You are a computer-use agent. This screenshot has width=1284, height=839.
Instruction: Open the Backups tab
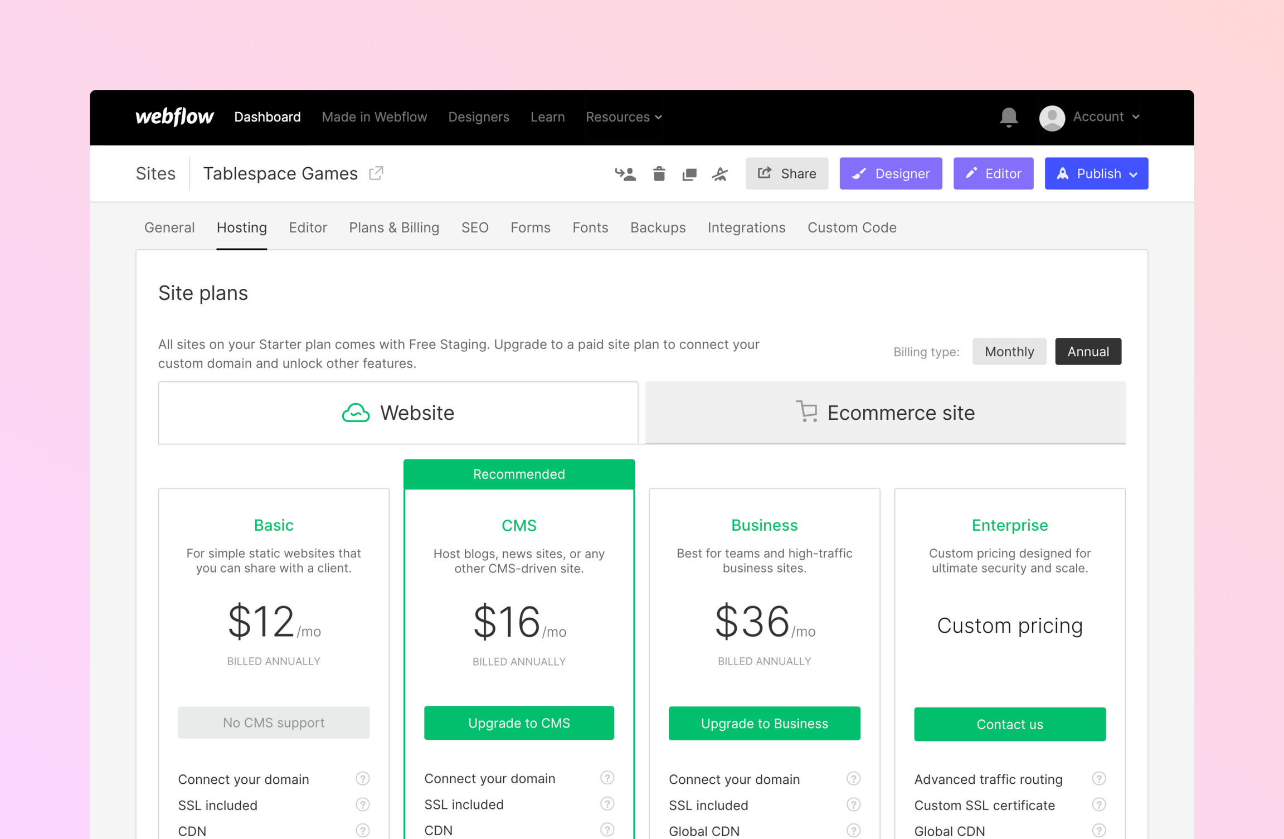[658, 227]
